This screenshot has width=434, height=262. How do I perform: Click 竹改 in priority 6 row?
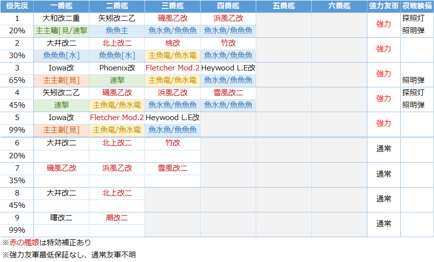click(x=172, y=143)
